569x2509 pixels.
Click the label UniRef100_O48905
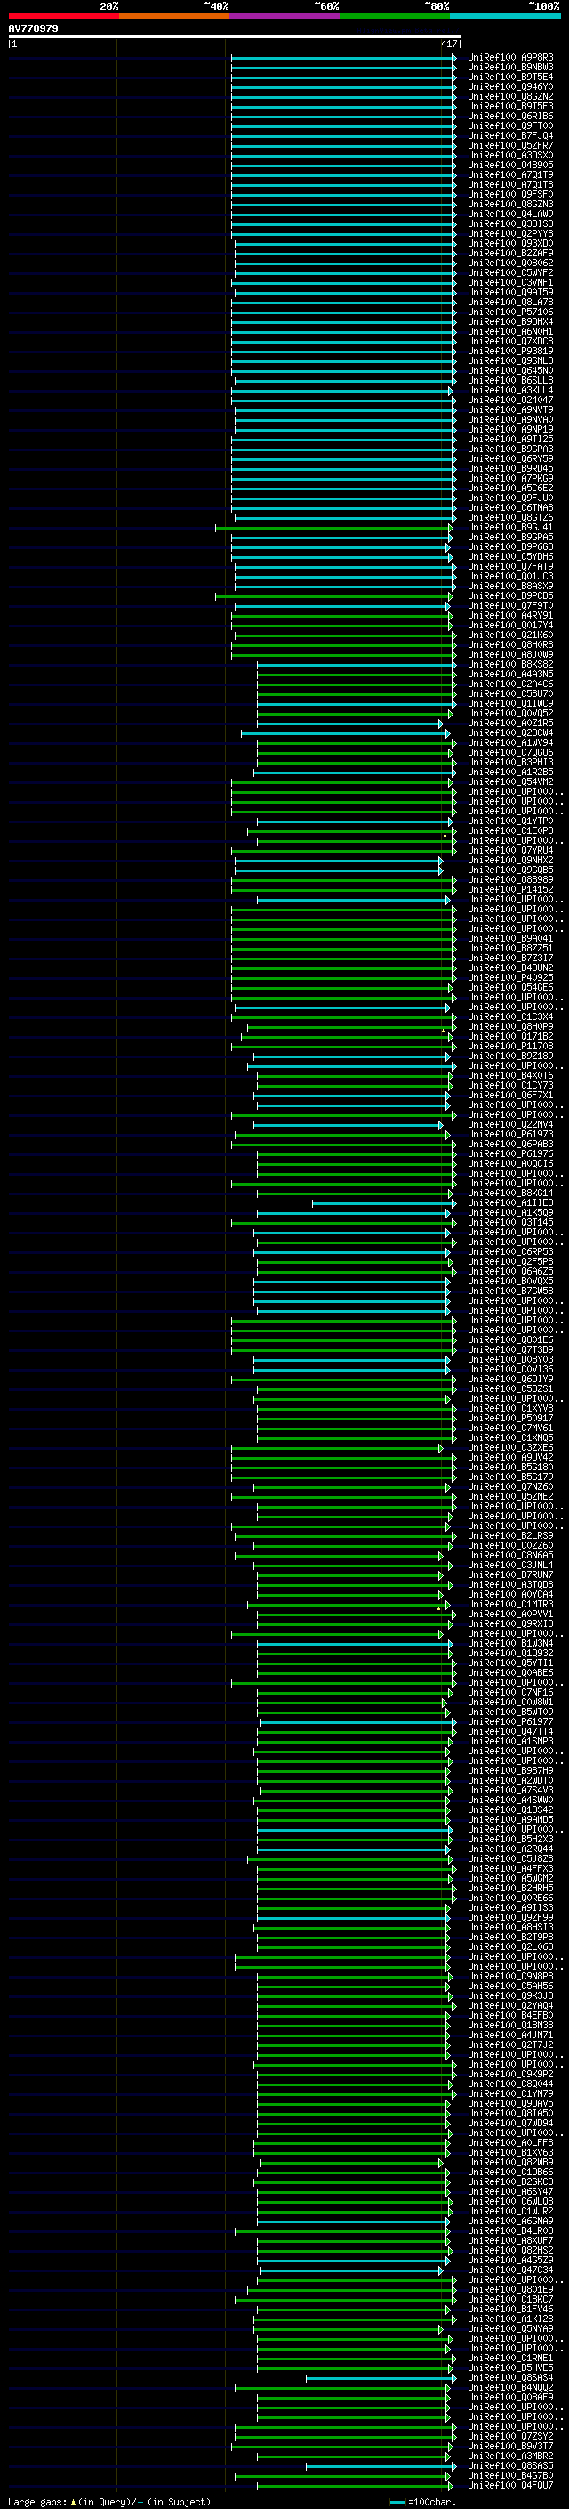point(510,165)
